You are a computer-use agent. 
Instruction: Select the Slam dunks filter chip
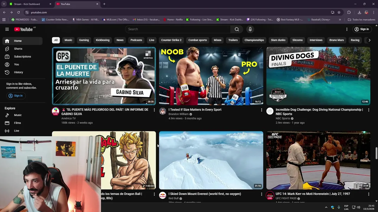click(278, 40)
